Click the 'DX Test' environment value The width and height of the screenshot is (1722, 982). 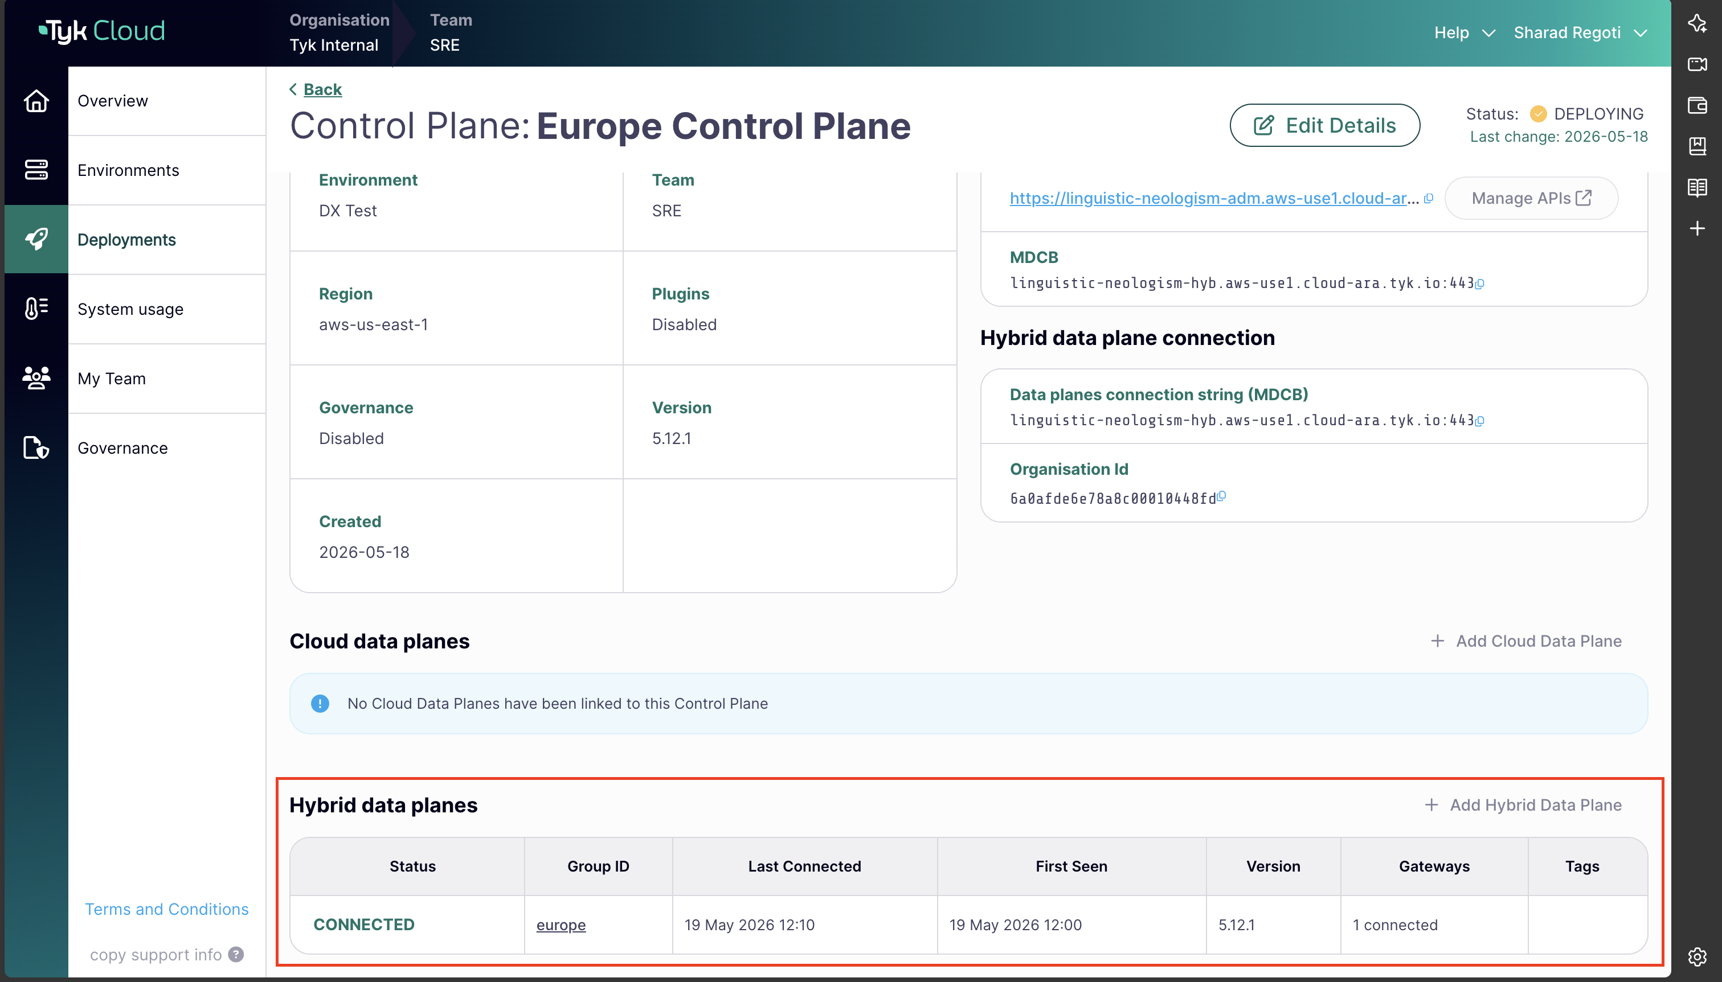[347, 211]
